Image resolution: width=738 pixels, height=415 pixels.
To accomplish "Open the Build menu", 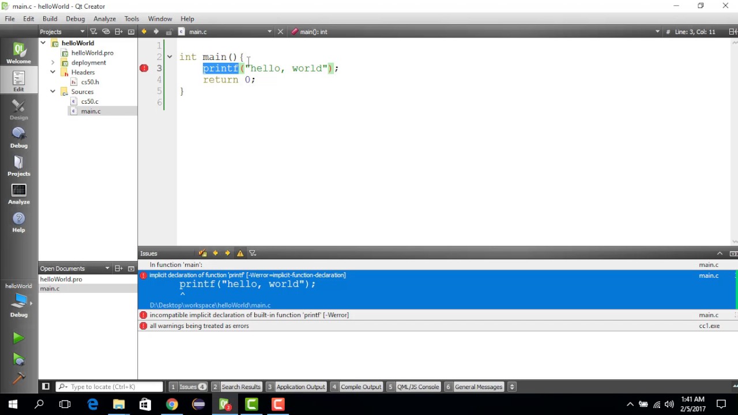I will click(x=50, y=18).
